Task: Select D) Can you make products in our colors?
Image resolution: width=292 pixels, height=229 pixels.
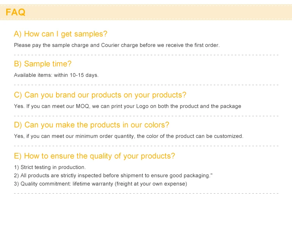Action: [91, 125]
